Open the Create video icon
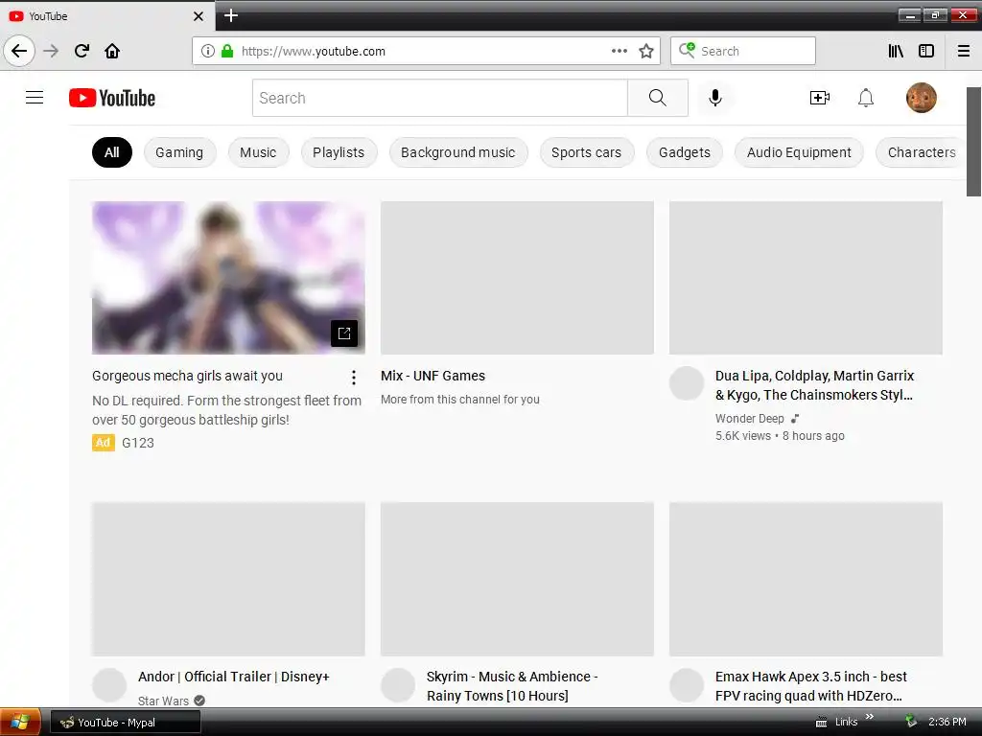This screenshot has width=982, height=736. (x=819, y=98)
